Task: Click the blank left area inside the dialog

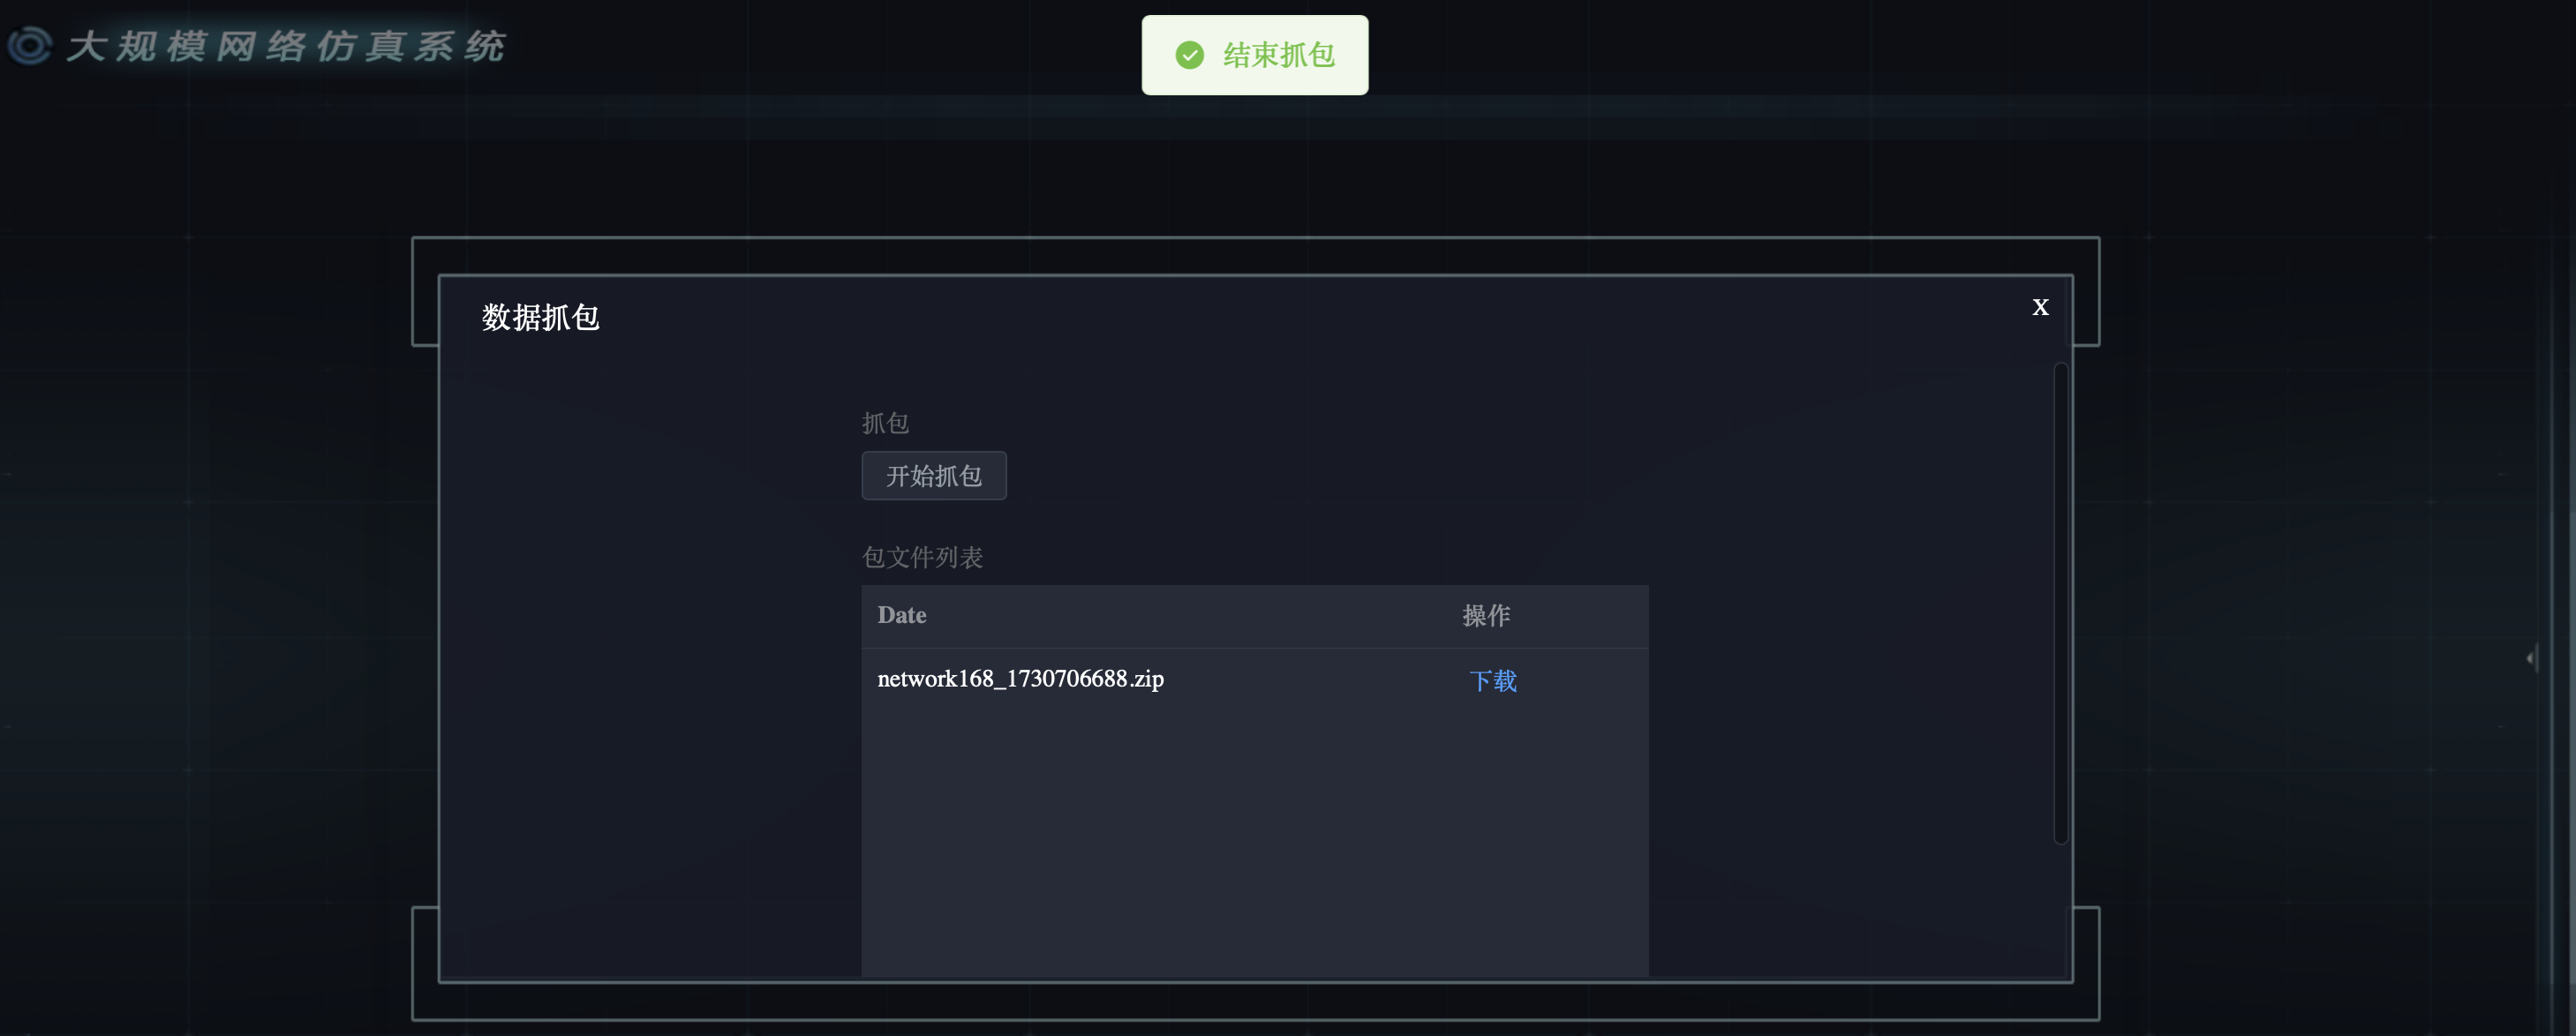Action: [650, 650]
